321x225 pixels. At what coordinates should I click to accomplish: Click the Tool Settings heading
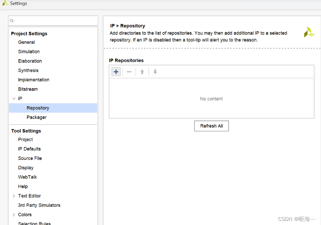[26, 131]
